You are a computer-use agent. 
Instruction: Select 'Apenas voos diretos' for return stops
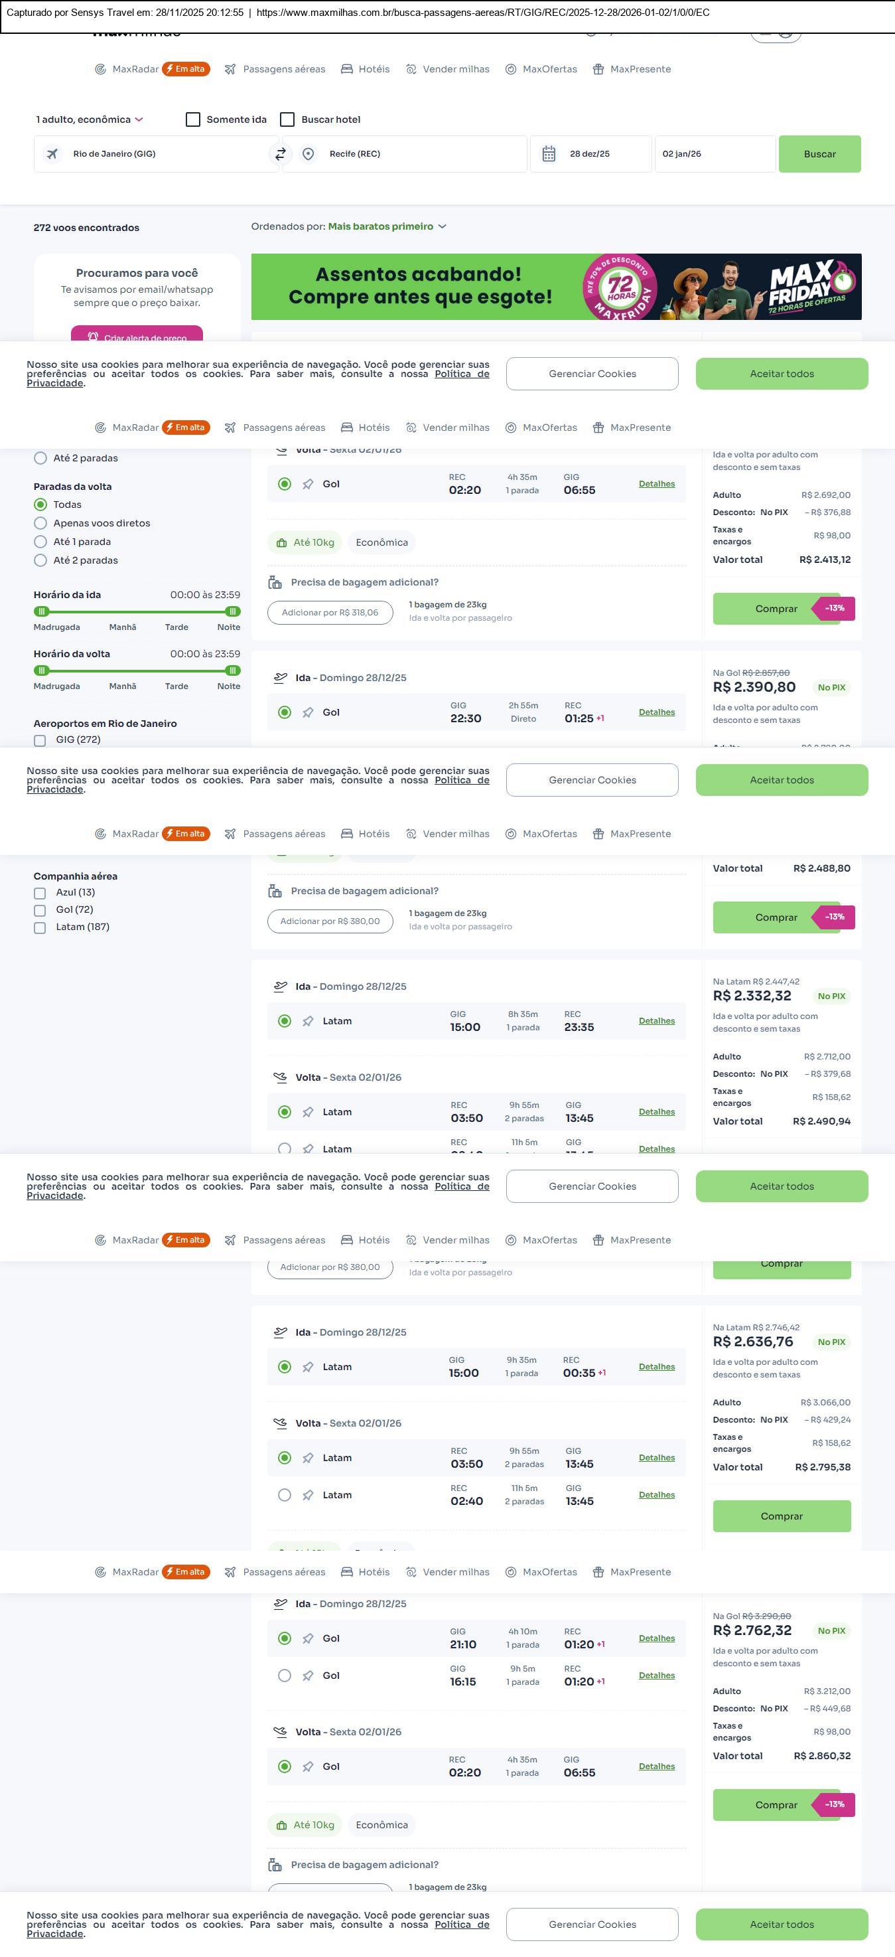pyautogui.click(x=41, y=523)
